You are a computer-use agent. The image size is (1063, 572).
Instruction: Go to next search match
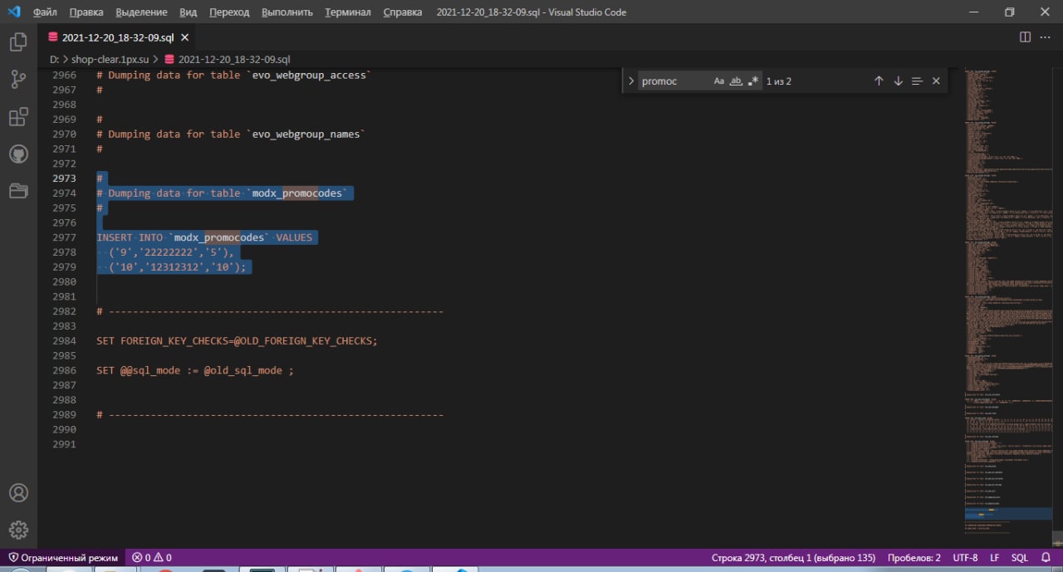click(x=898, y=81)
